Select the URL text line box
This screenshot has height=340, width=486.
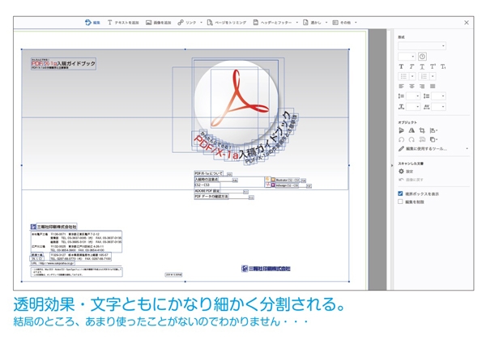(53, 263)
